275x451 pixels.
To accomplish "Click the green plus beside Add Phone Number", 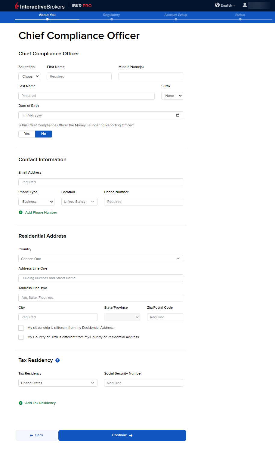I will pos(21,212).
